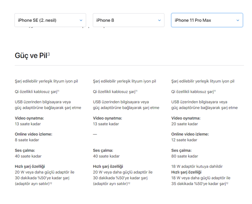Image resolution: width=252 pixels, height=204 pixels.
Task: Click "20 saate kadar" video playback value
Action: pos(185,124)
